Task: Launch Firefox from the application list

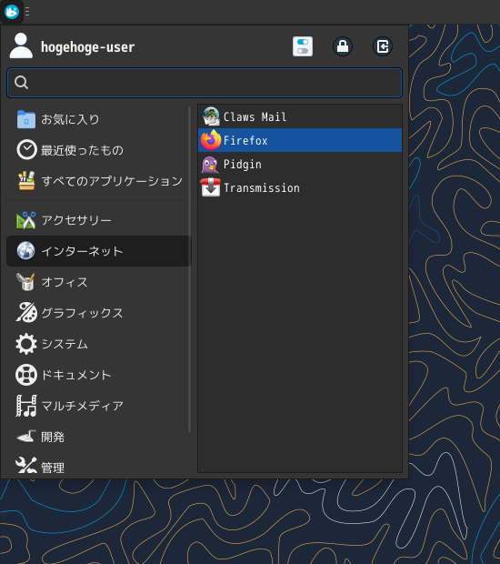Action: tap(300, 140)
